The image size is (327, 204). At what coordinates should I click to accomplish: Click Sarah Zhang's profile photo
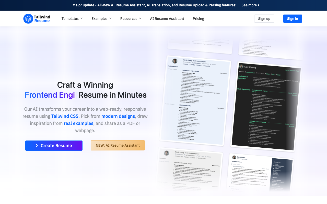point(175,61)
